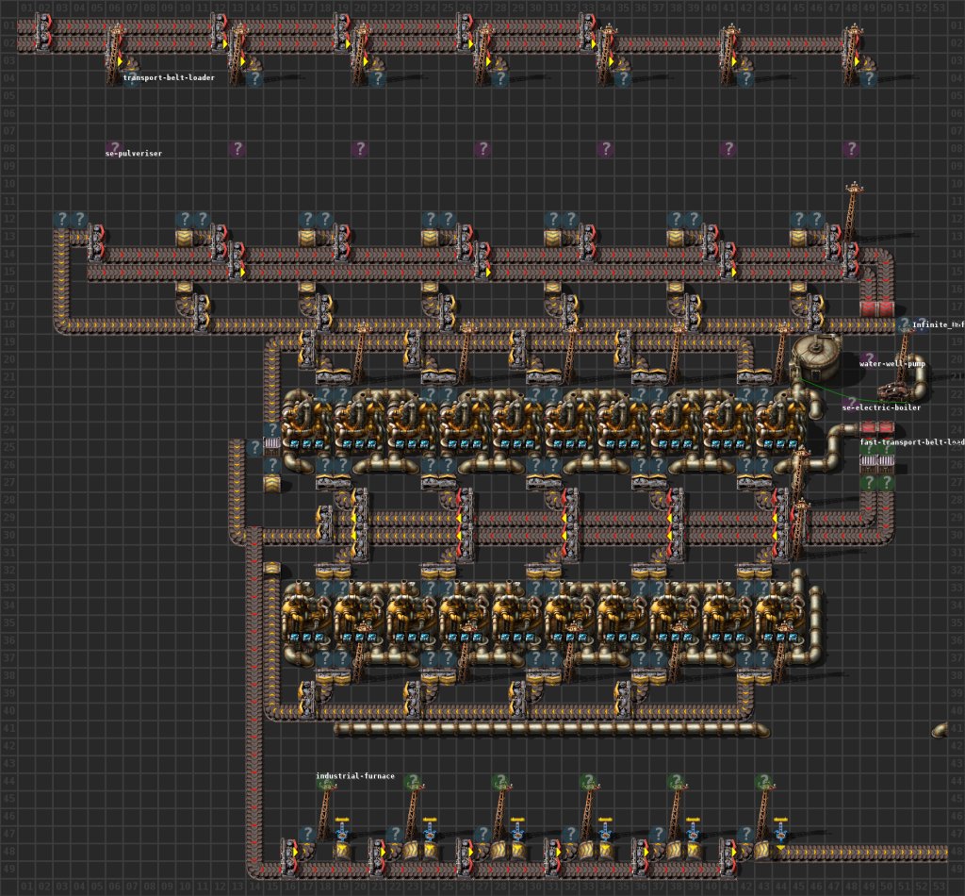Select the leftmost splitter in the bottom furnace row
Viewport: 965px width, 896px height.
(x=288, y=857)
